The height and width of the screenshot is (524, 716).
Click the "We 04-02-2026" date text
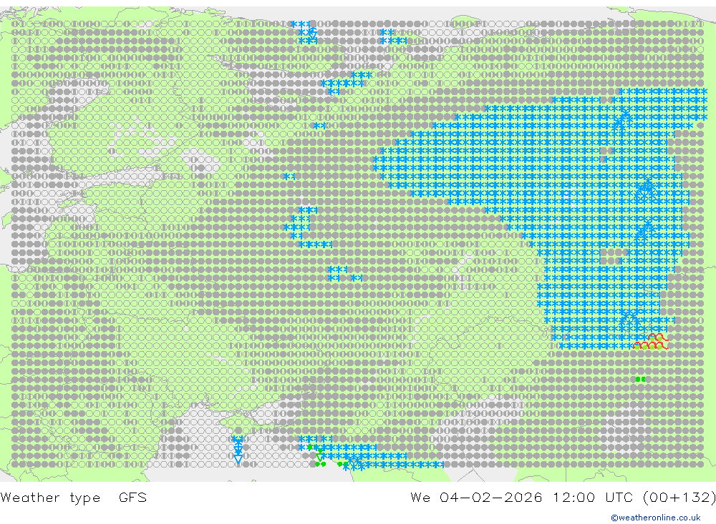pyautogui.click(x=476, y=497)
